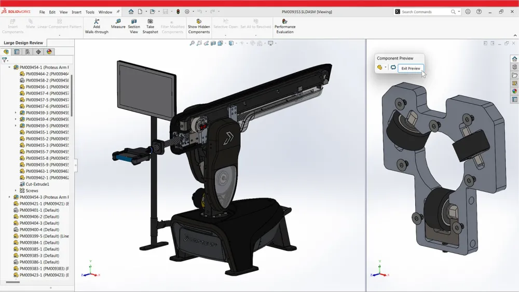
Task: Click the swap preview arrows icon in Component Preview
Action: point(393,67)
